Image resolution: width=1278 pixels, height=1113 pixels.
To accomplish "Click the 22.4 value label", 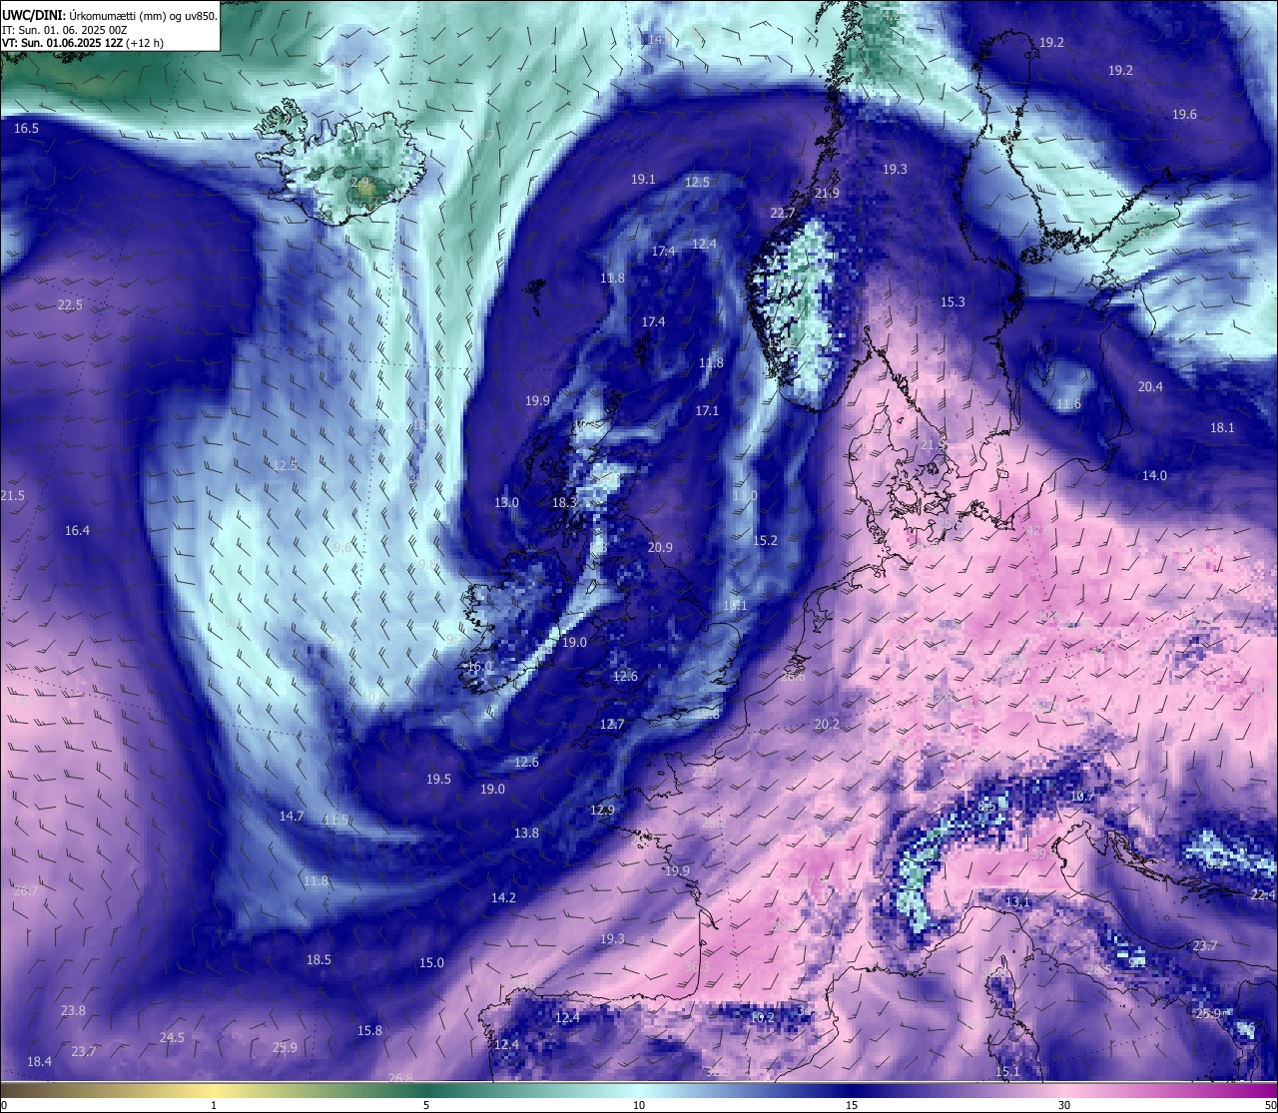I will pyautogui.click(x=1262, y=895).
